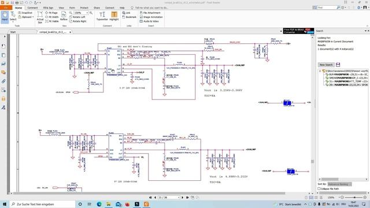The image size is (370, 208).
Task: Zoom out with the ribbon magnifier icon
Action: tap(71, 13)
